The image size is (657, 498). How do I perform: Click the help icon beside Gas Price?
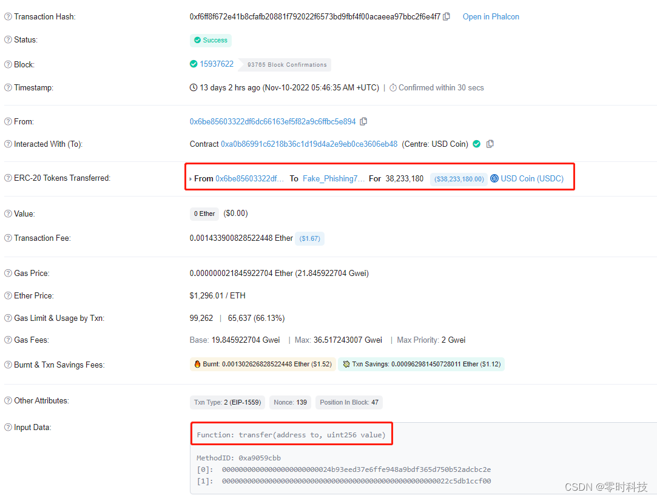pos(8,273)
